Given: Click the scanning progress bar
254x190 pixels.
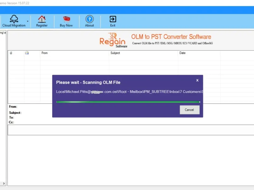Looking at the screenshot, I should (128, 102).
